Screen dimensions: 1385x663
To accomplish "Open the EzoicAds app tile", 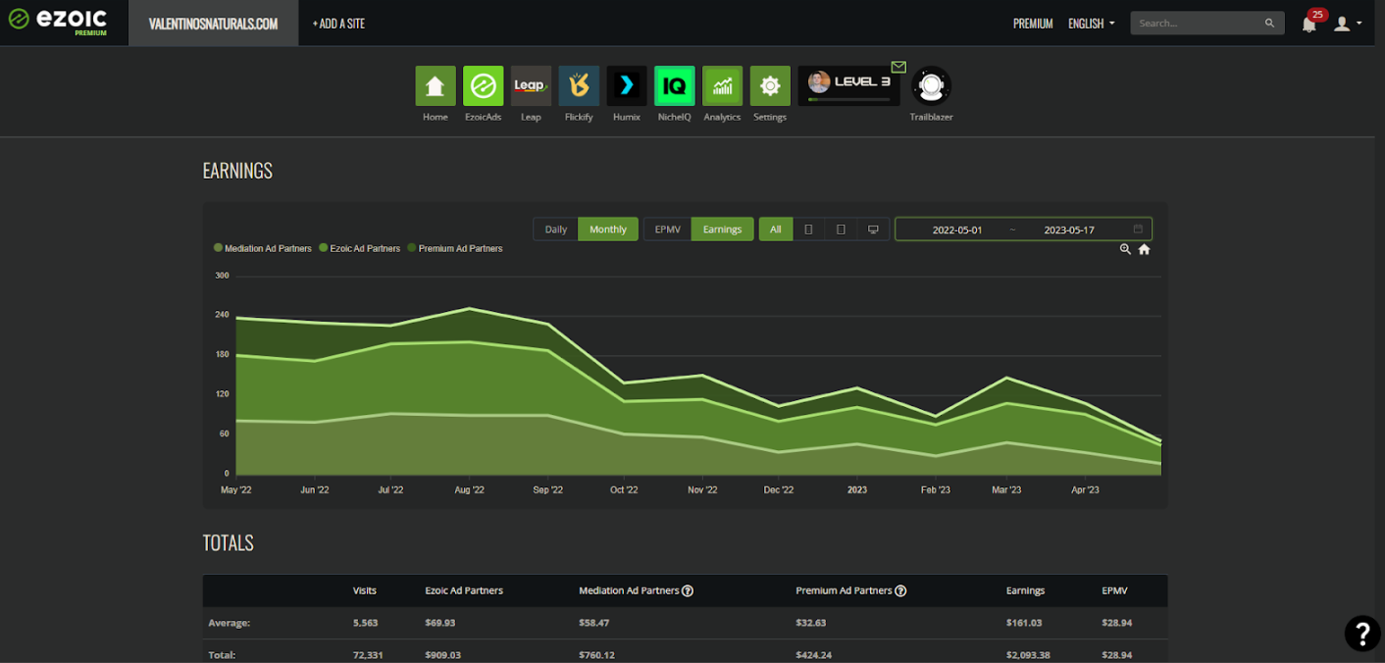I will (483, 86).
